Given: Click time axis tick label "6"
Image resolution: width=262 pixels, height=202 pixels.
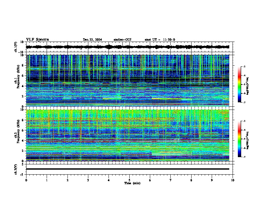Looking at the screenshot, I should point(150,180).
